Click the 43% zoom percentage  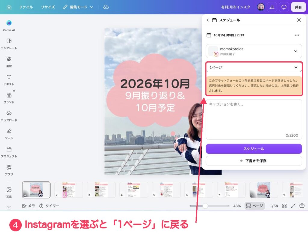click(237, 206)
